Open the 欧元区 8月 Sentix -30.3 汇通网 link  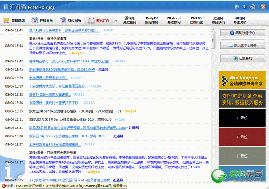(x=69, y=136)
